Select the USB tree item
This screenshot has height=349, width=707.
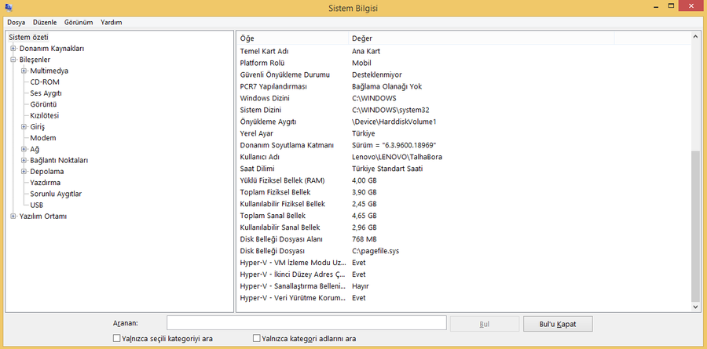37,205
